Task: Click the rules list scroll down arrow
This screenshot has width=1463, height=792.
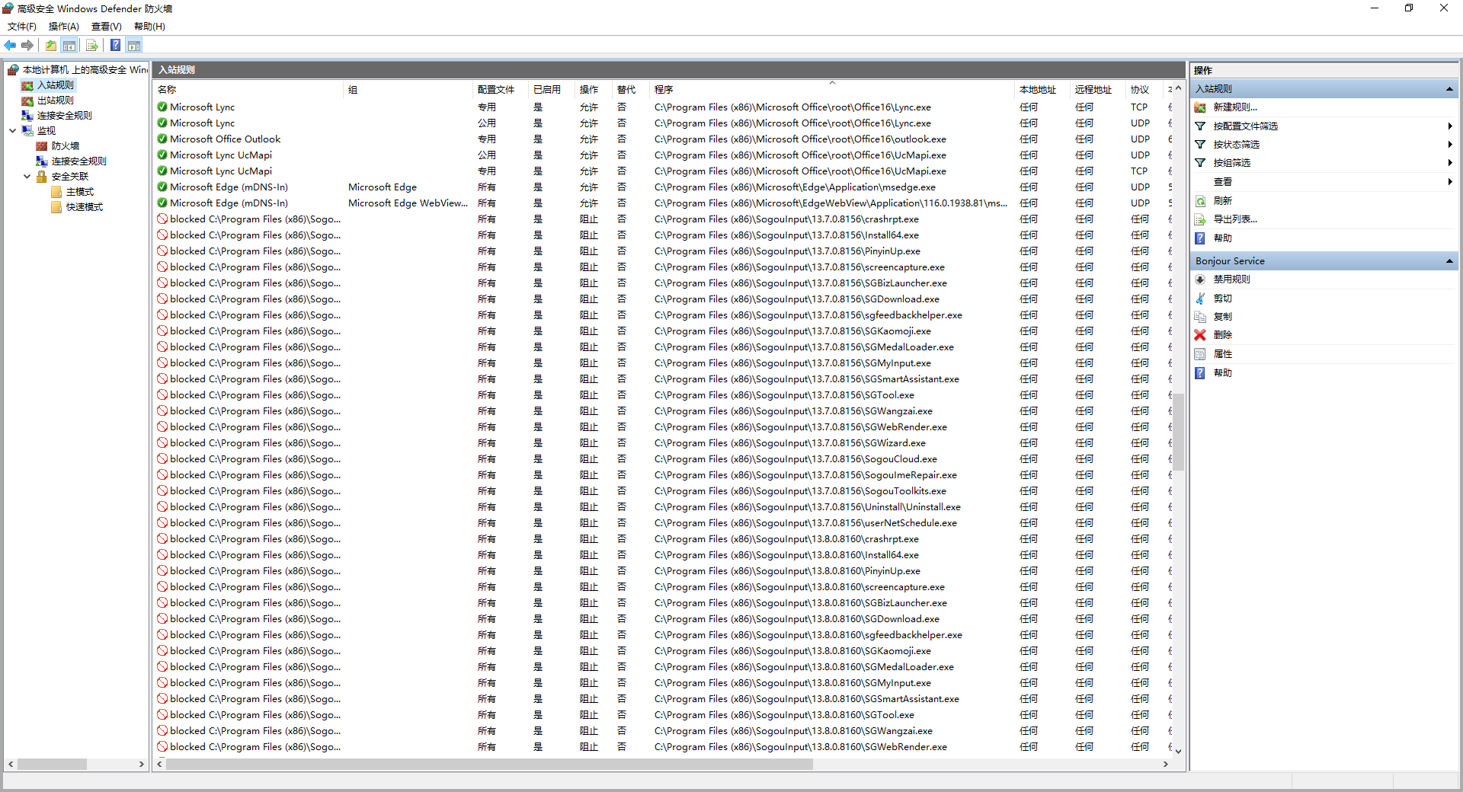Action: pos(1178,751)
